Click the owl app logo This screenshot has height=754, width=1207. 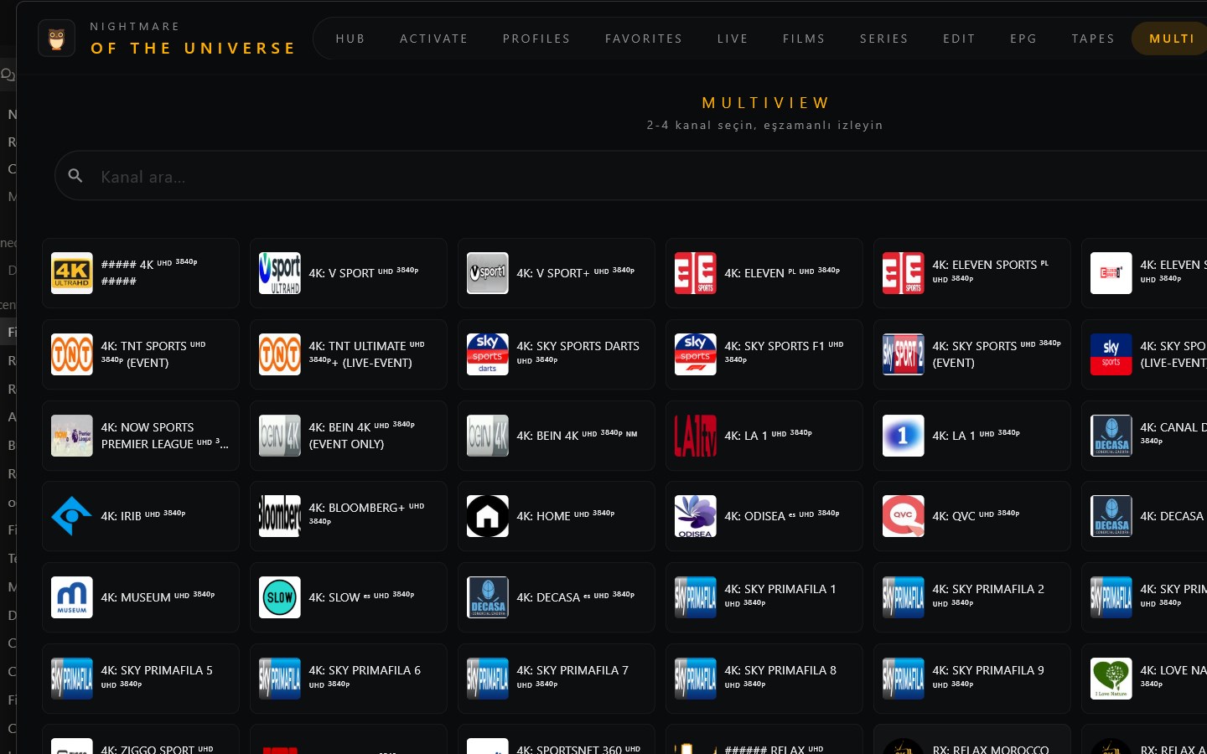(x=56, y=39)
